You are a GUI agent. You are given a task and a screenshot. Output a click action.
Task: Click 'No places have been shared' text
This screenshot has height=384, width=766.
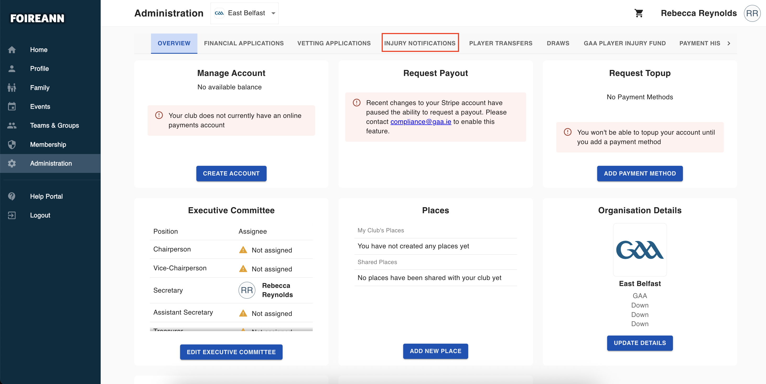[x=429, y=278]
